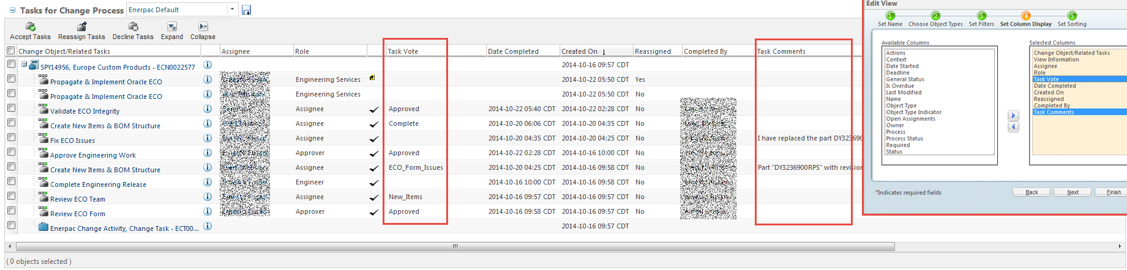1127x270 pixels.
Task: Click the task icon beside Validate ECO Integrity
Action: click(x=43, y=109)
